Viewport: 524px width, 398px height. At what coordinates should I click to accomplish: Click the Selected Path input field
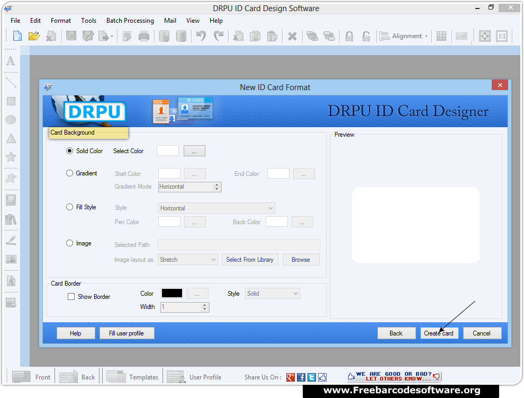tap(239, 245)
